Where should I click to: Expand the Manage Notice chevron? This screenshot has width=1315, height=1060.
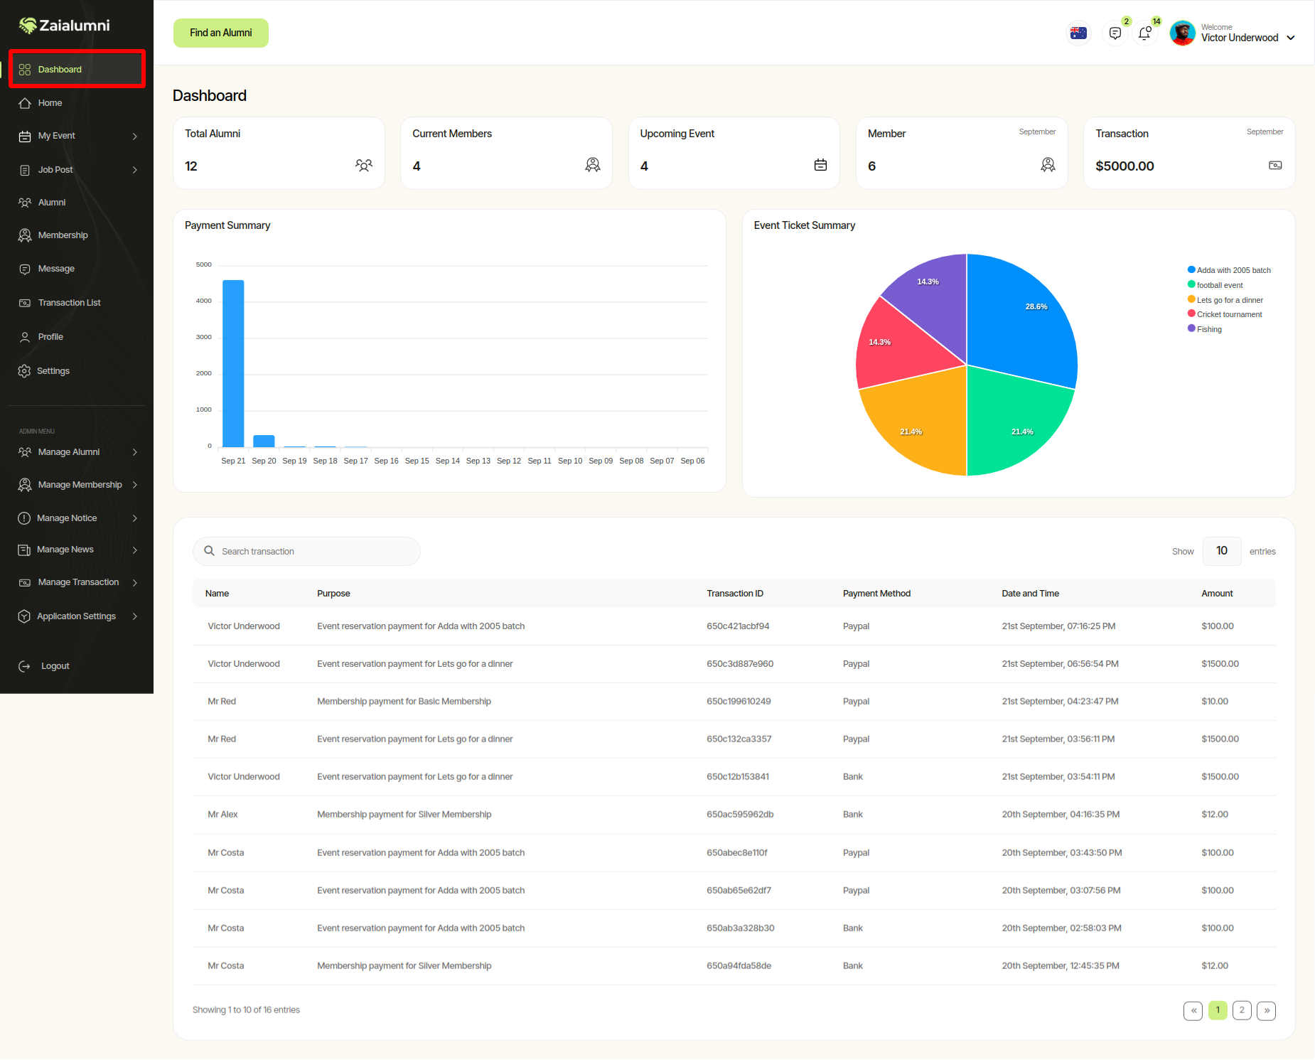[134, 518]
